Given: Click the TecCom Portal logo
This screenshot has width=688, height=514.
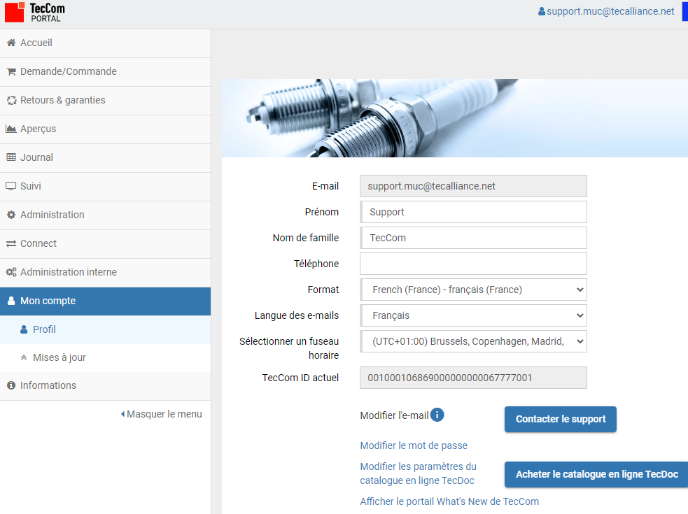Looking at the screenshot, I should pyautogui.click(x=33, y=11).
